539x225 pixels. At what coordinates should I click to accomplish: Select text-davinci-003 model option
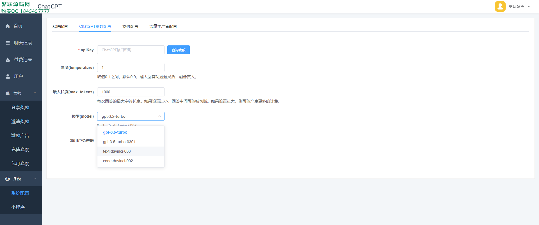click(131, 151)
